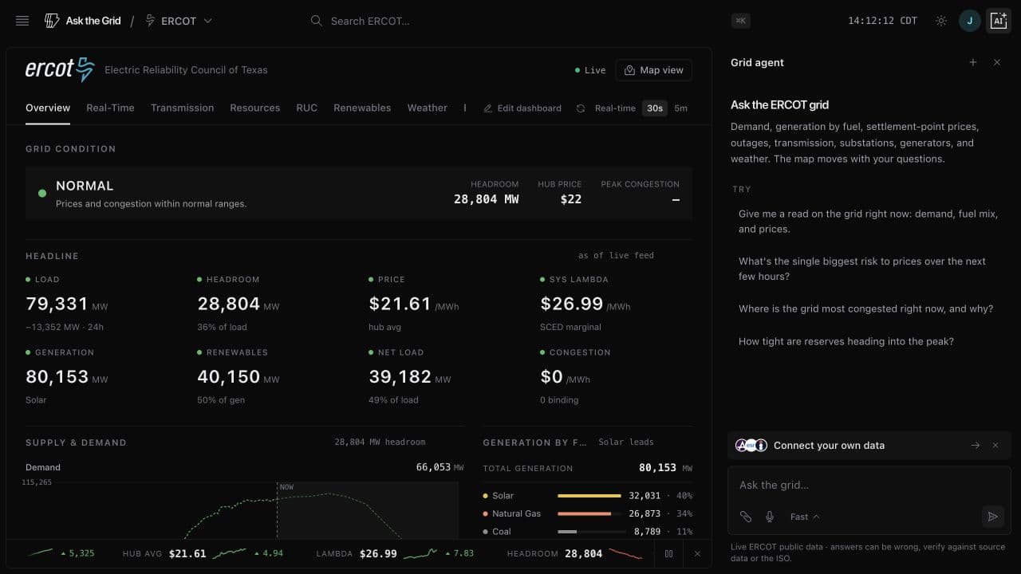The width and height of the screenshot is (1021, 574).
Task: Switch to the Renewables tab
Action: click(362, 108)
